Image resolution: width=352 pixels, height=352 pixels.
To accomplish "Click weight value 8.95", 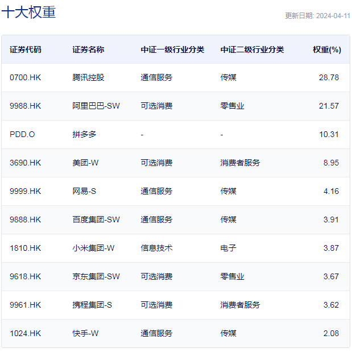I will [x=331, y=163].
